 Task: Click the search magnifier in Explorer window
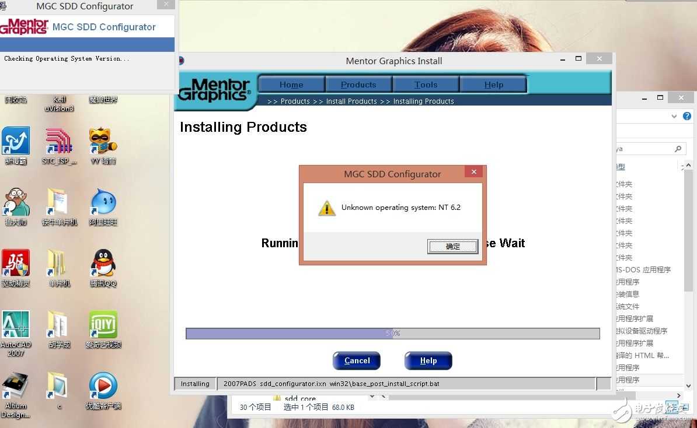click(x=678, y=149)
